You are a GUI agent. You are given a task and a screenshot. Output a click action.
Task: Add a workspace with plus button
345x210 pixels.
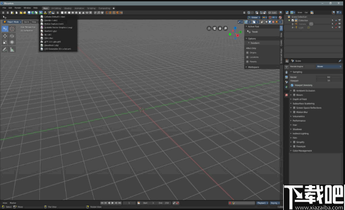[113, 8]
